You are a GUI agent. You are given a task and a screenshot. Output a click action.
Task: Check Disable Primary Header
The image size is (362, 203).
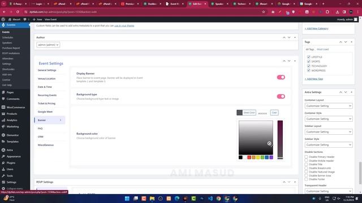pos(306,157)
